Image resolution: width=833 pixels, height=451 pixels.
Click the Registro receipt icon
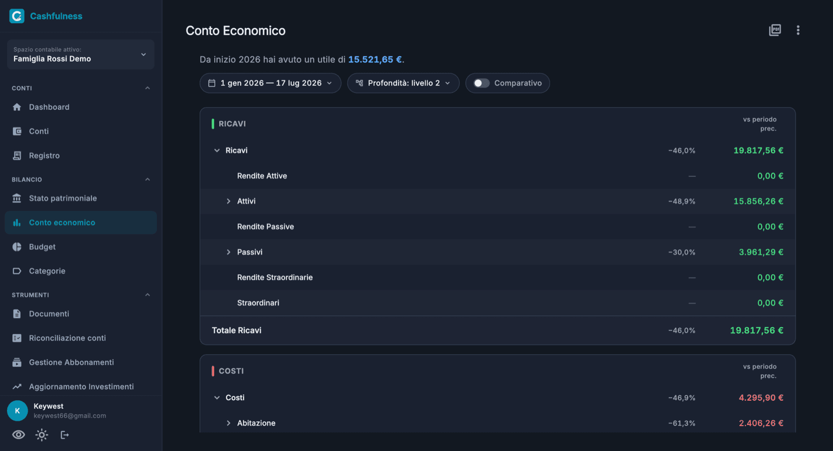[17, 156]
